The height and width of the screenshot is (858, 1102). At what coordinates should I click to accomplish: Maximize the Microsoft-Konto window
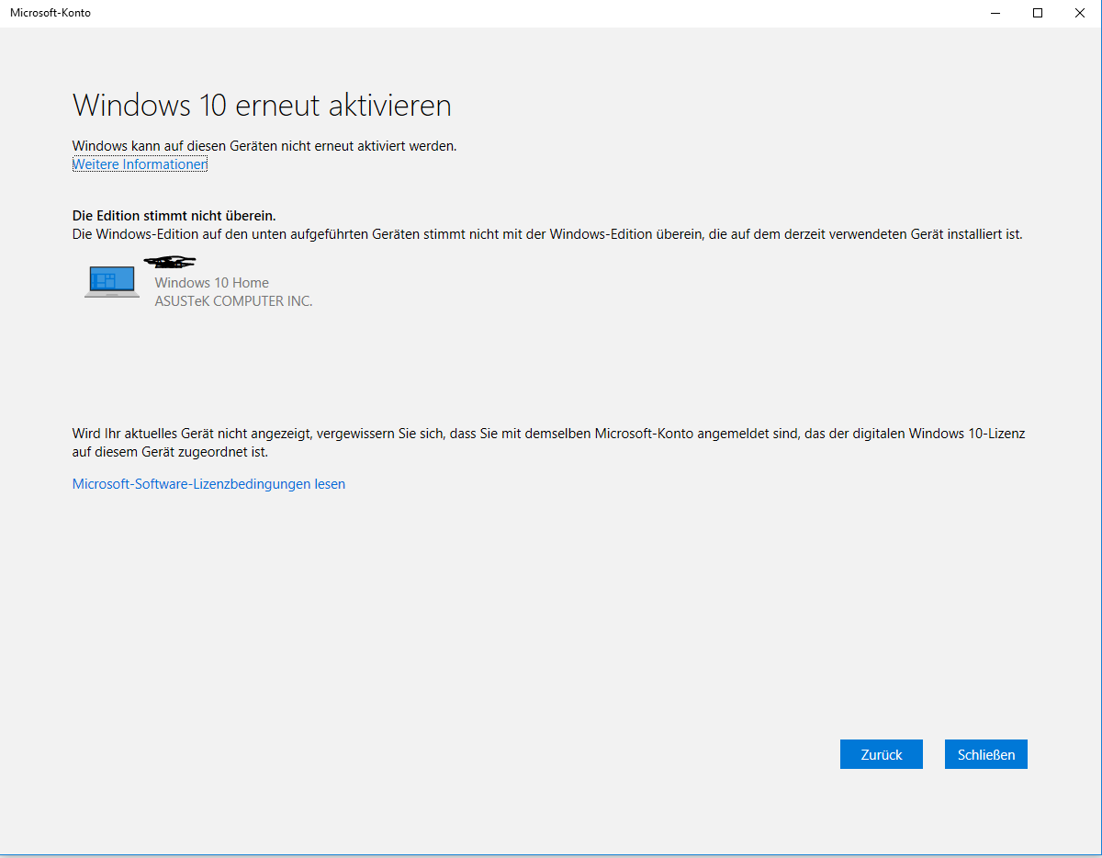pos(1038,13)
